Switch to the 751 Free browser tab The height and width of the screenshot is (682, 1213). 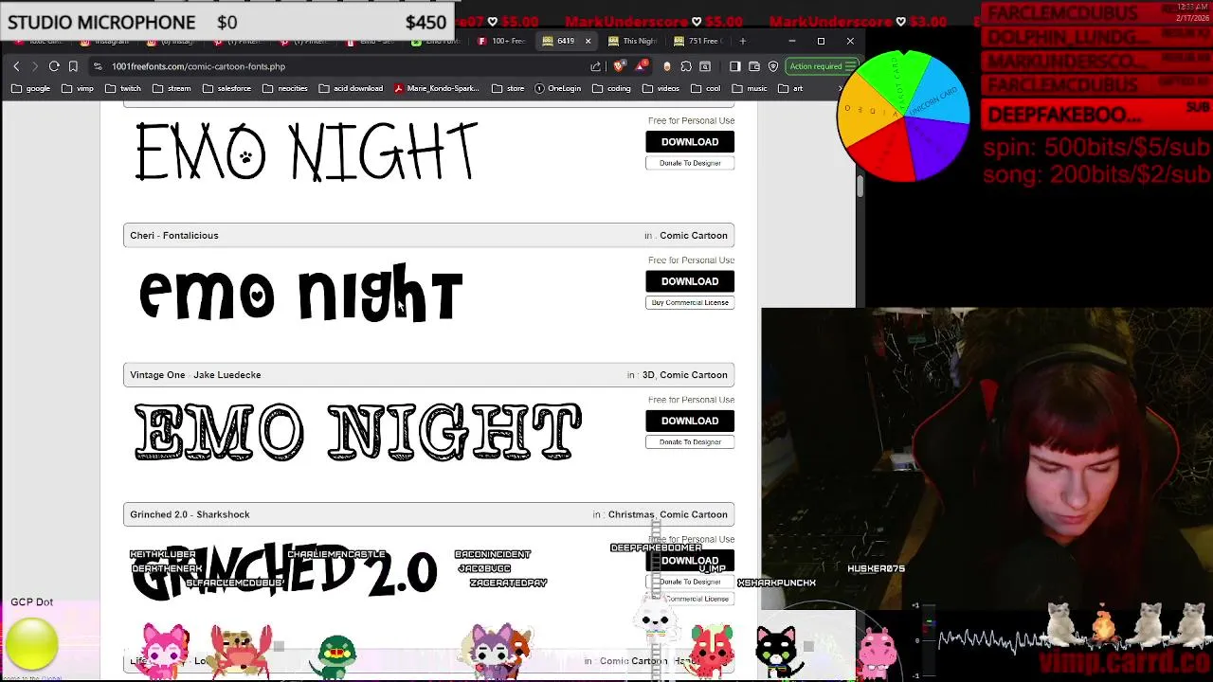point(697,41)
